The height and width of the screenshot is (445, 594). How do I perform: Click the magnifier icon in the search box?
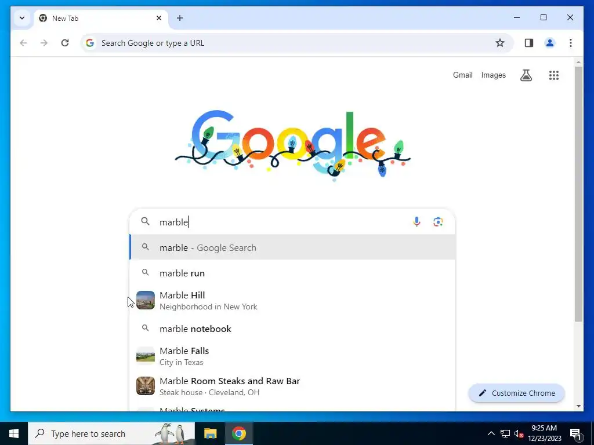click(146, 221)
